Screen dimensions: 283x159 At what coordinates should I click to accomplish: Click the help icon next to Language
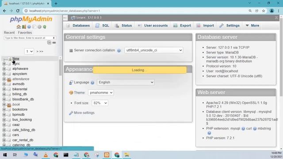92,83
